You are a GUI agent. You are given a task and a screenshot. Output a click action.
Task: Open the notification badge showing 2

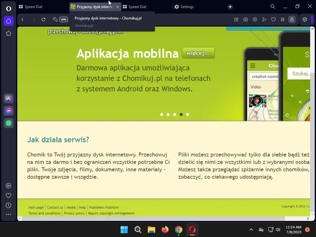point(307,230)
